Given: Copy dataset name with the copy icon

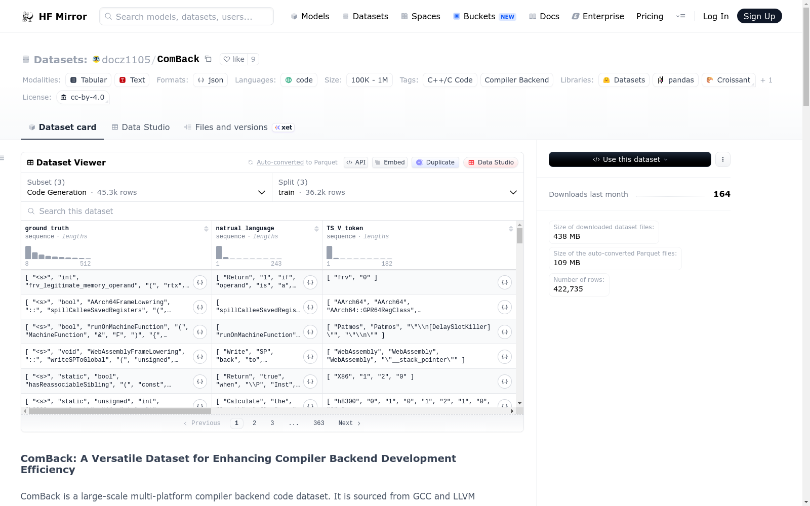Looking at the screenshot, I should click(x=208, y=59).
